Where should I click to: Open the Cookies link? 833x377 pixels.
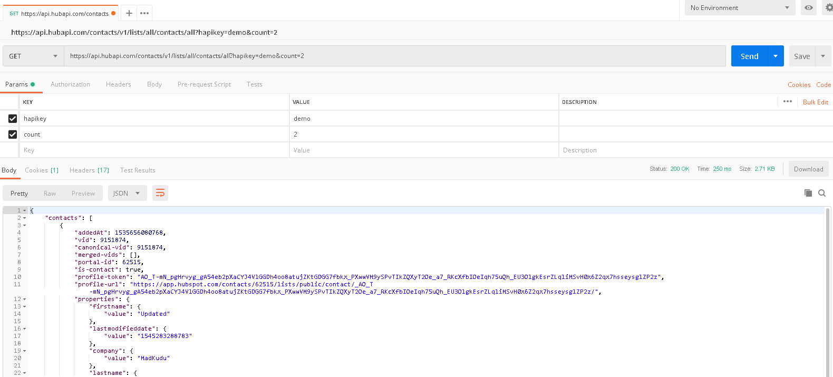tap(799, 85)
